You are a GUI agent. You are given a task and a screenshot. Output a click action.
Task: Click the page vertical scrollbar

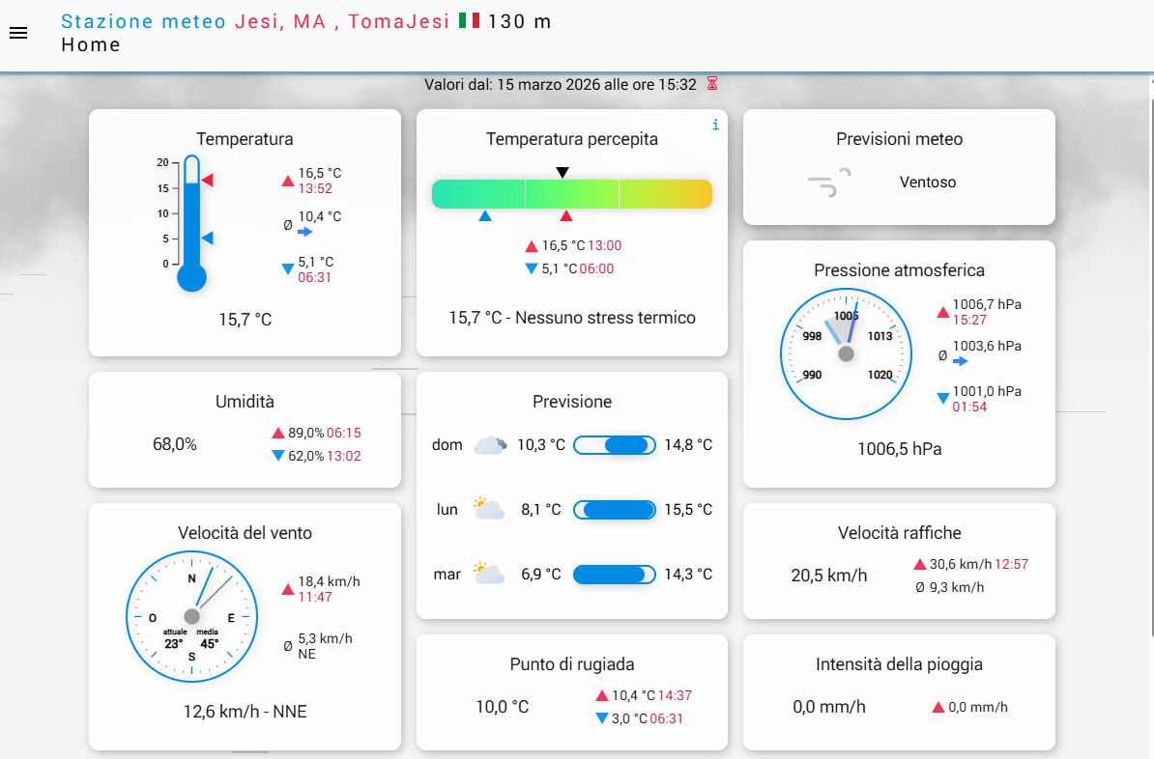[x=1149, y=386]
